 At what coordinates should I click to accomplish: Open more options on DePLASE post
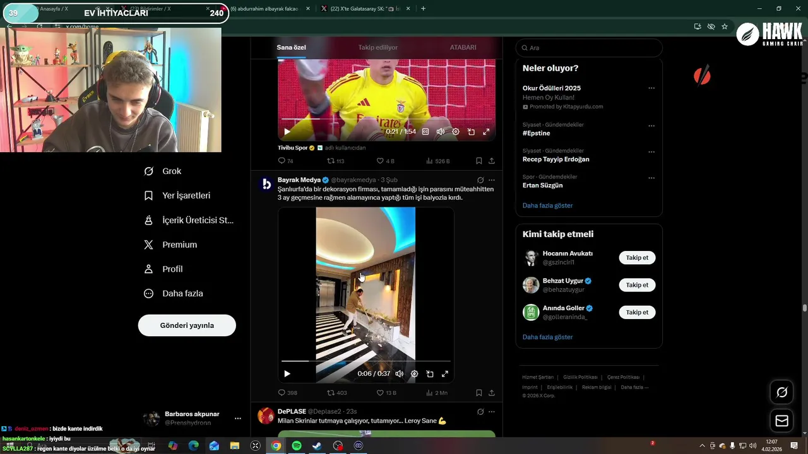(x=492, y=412)
